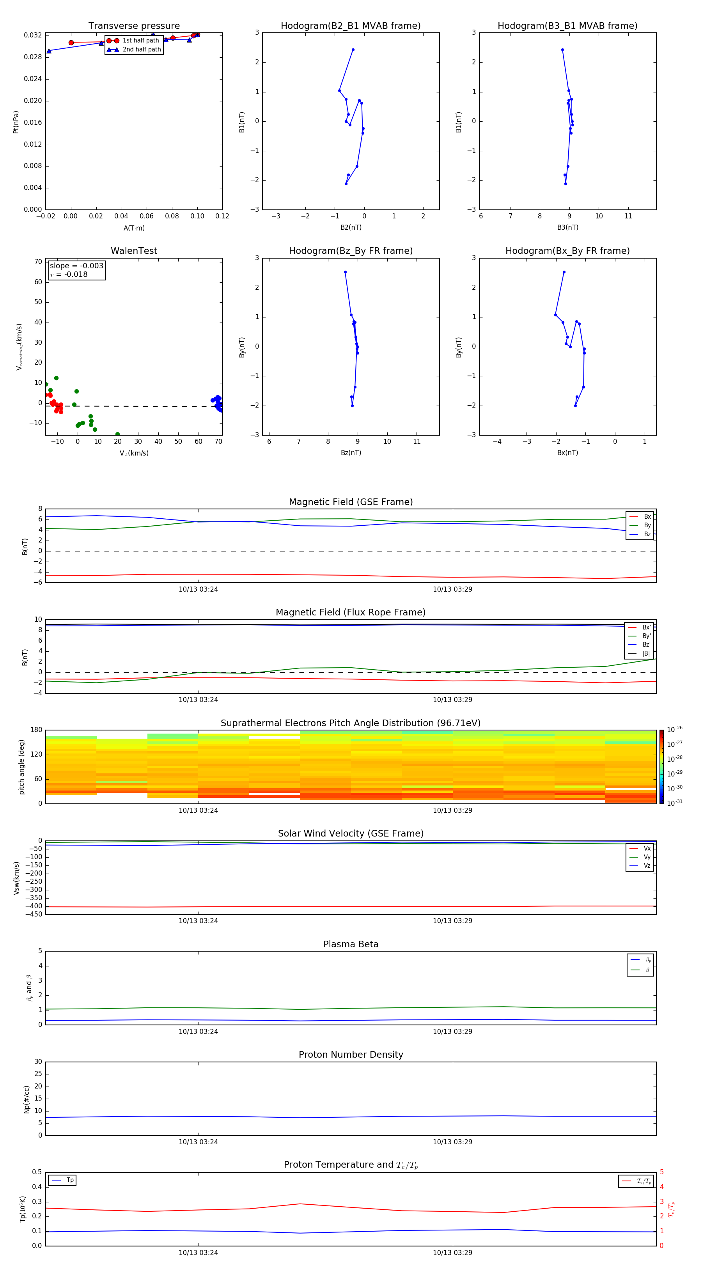Click the 10/13 03:29 tick under Solar Wind Velocity
The width and height of the screenshot is (702, 1287).
pos(453,921)
